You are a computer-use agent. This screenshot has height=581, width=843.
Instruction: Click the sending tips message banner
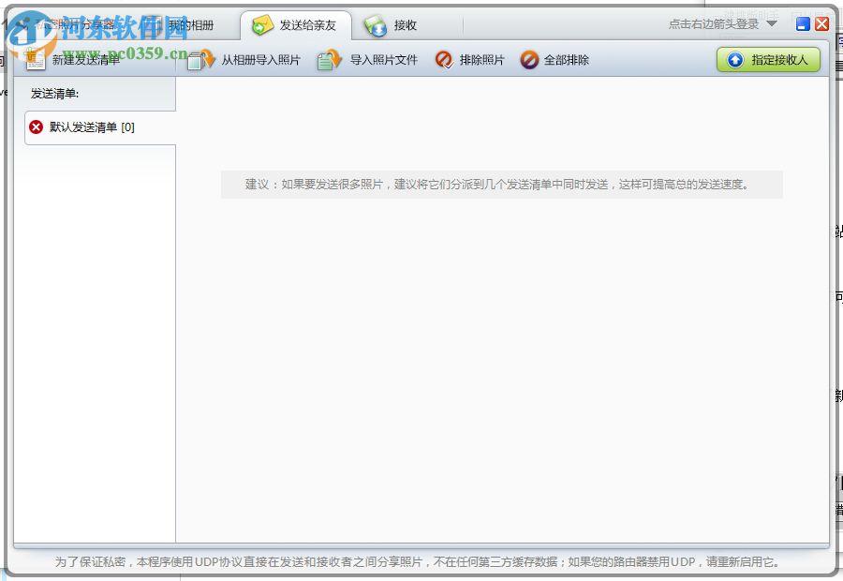502,185
